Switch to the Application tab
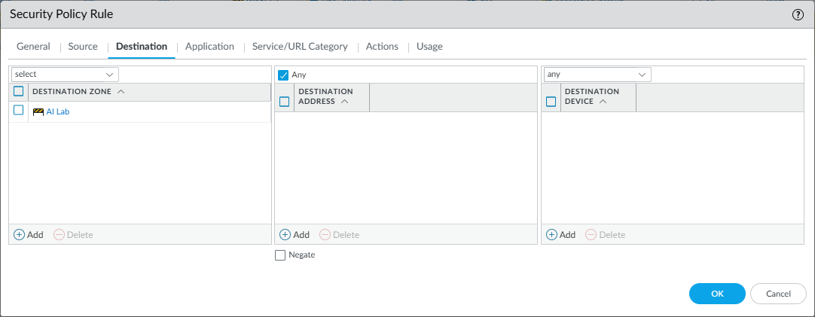Image resolution: width=815 pixels, height=317 pixels. 209,46
